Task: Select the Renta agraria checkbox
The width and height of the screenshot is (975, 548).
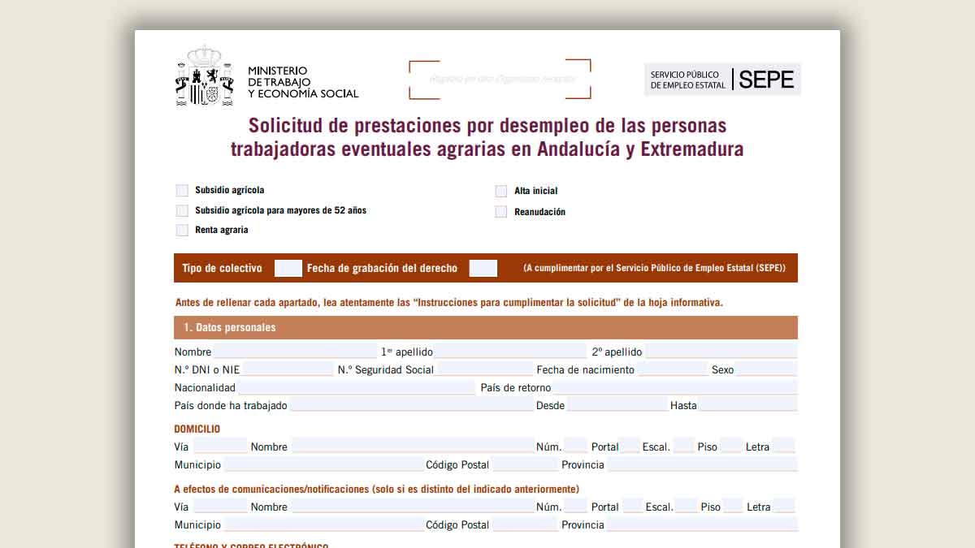Action: coord(182,230)
